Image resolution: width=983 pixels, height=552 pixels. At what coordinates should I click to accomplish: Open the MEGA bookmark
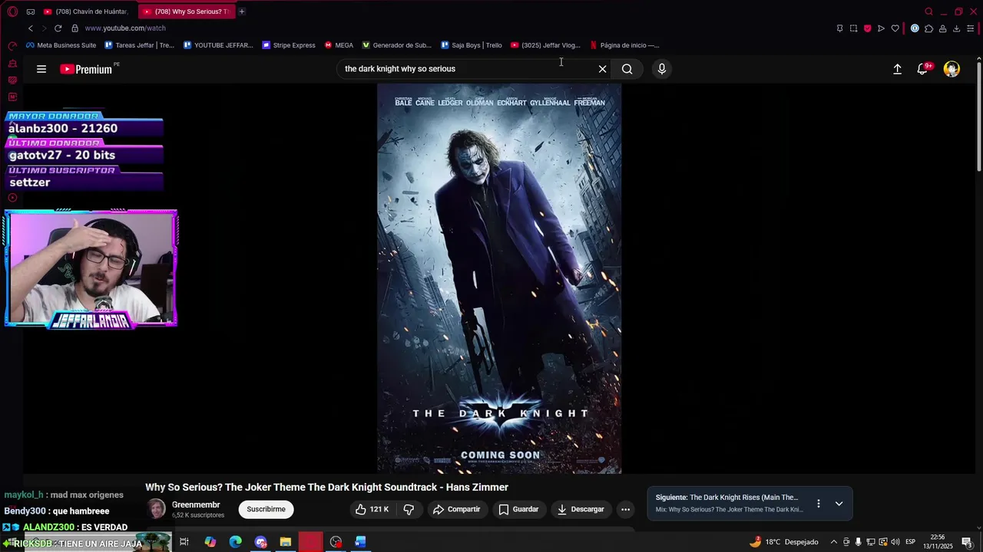[339, 45]
